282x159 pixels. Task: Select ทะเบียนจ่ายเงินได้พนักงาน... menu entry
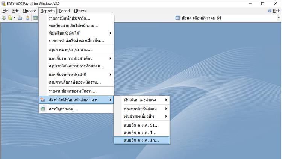coord(76,26)
